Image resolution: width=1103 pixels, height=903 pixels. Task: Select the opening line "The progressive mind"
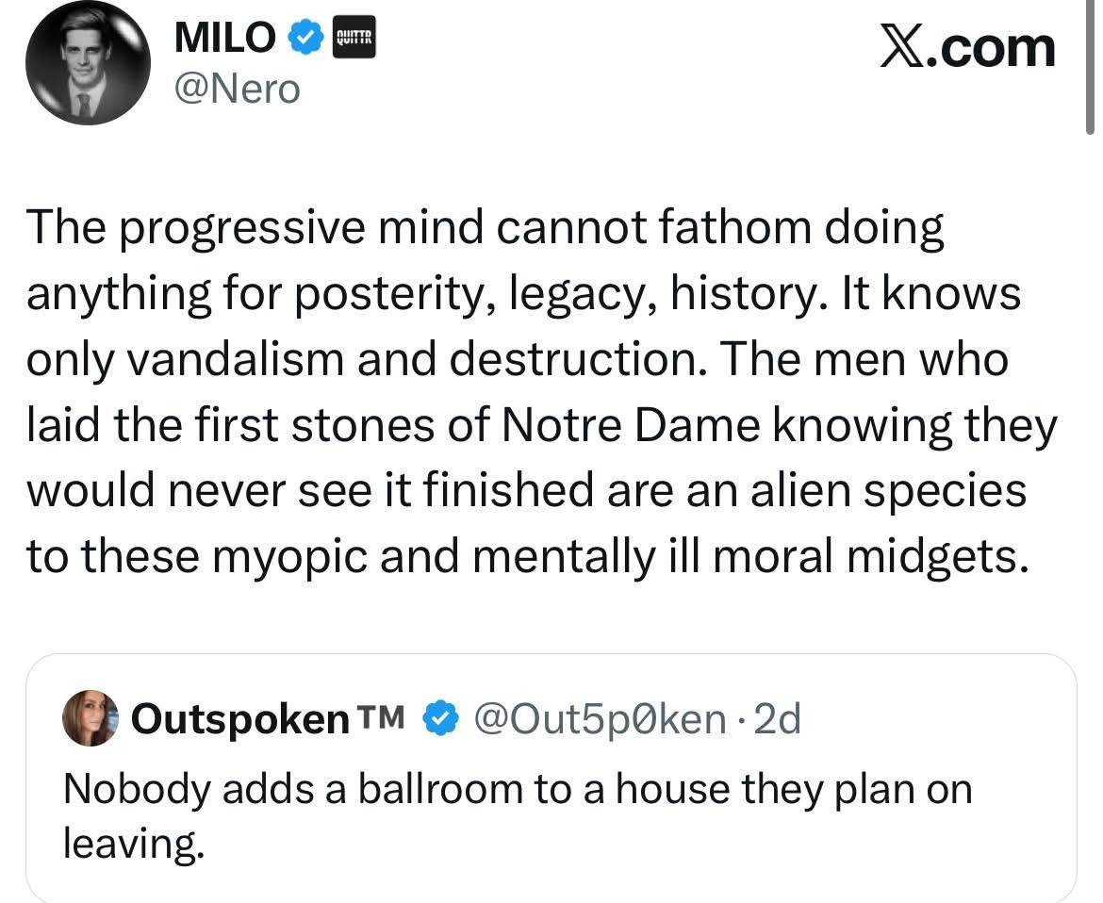(x=198, y=229)
